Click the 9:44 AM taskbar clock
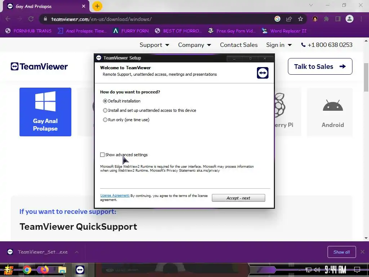This screenshot has height=277, width=369. tap(335, 270)
